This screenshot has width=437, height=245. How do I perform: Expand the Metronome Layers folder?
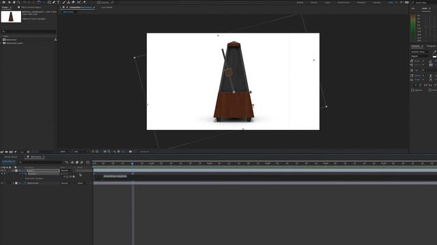(1, 43)
